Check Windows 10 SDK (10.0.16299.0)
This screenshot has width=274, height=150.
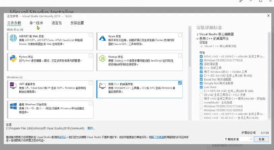(201, 110)
